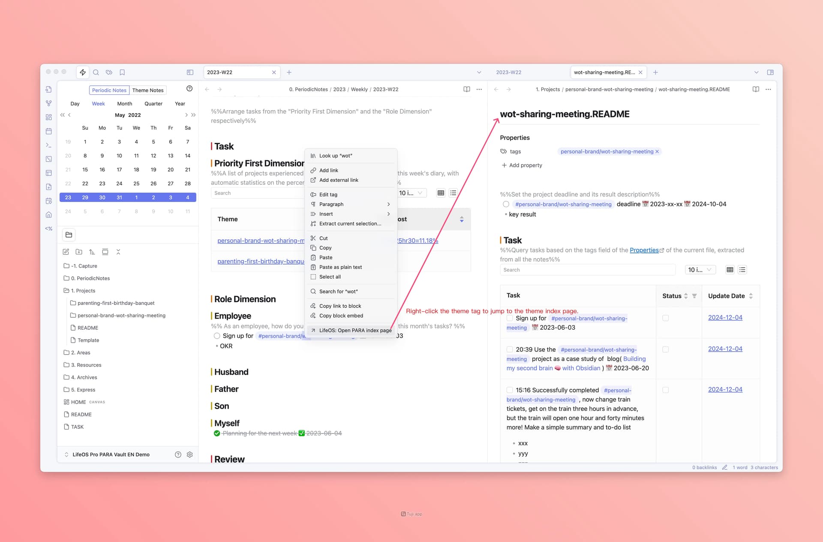The image size is (823, 542).
Task: Toggle the deadline task circle checkbox under Properties
Action: click(x=506, y=204)
